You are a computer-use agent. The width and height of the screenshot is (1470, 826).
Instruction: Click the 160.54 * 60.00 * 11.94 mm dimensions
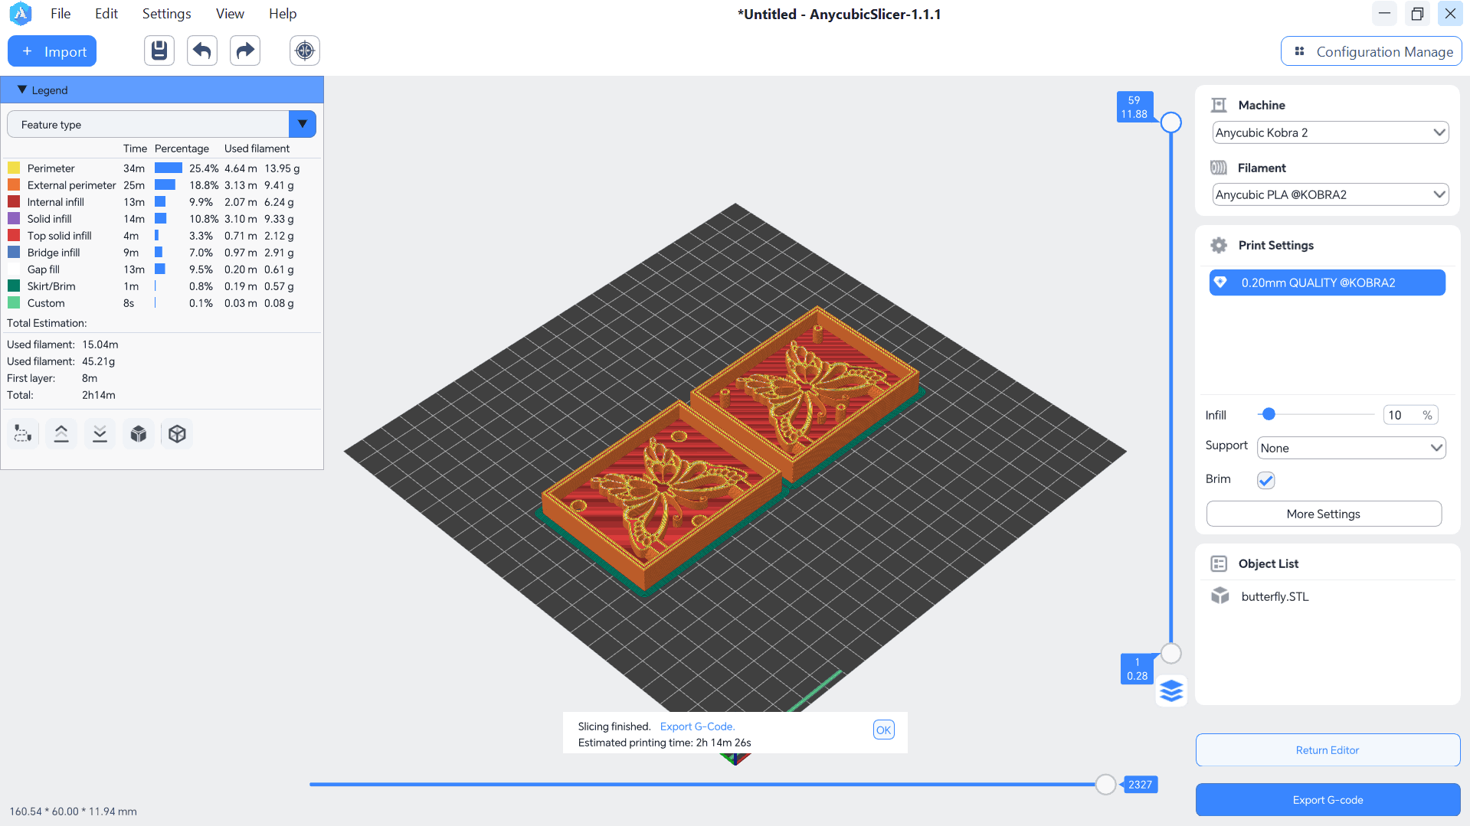[x=74, y=811]
